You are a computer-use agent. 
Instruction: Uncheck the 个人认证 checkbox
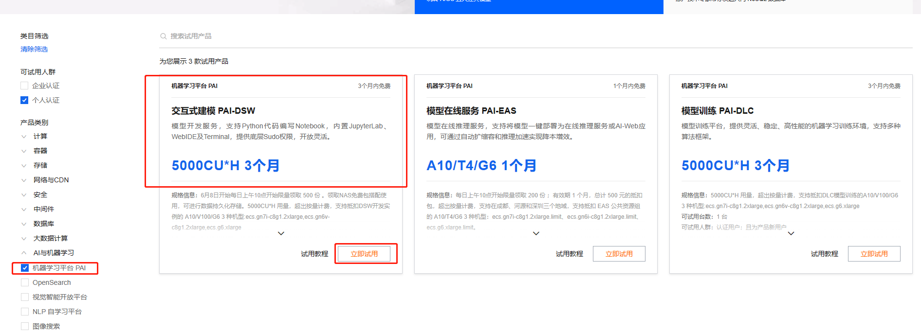24,100
